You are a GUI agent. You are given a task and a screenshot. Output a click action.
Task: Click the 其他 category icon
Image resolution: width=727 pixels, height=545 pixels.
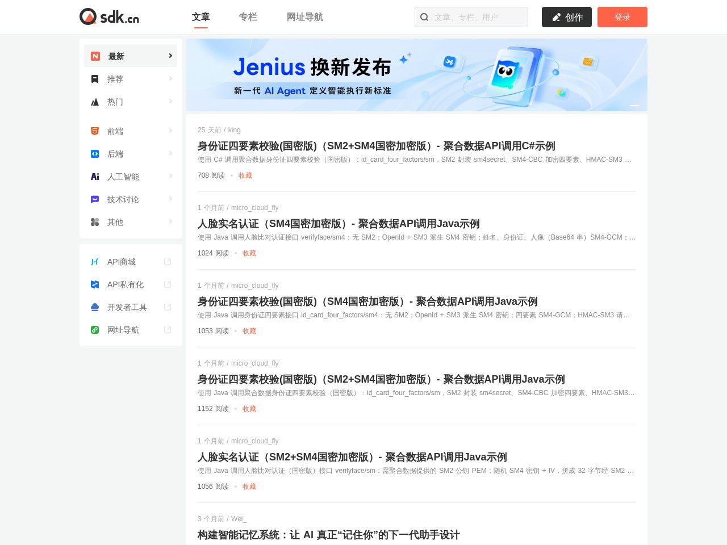pos(95,222)
